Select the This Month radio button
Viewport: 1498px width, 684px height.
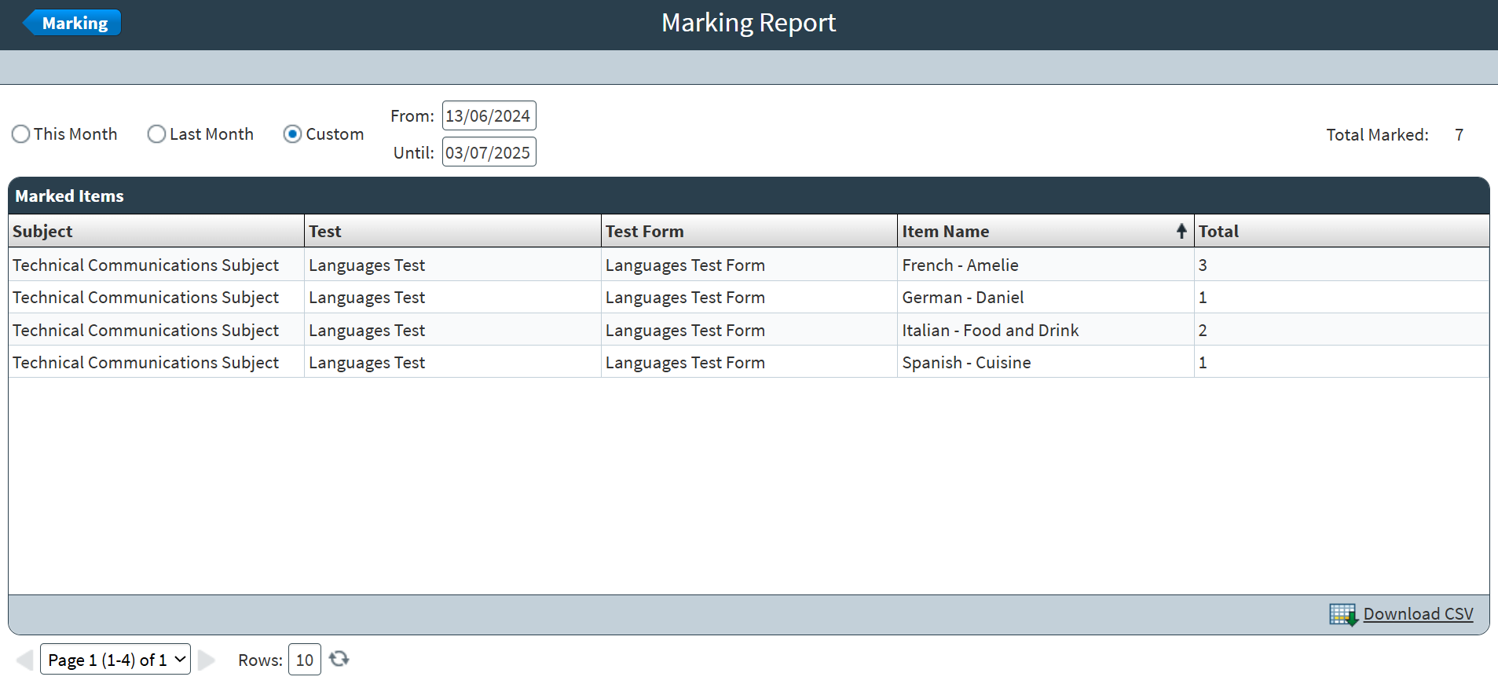coord(21,134)
